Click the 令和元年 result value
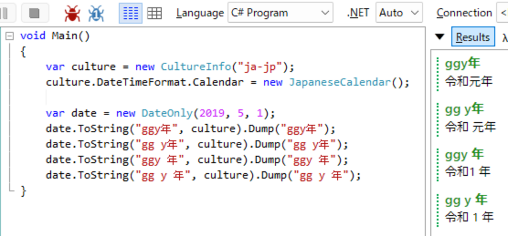This screenshot has width=508, height=236. (469, 81)
